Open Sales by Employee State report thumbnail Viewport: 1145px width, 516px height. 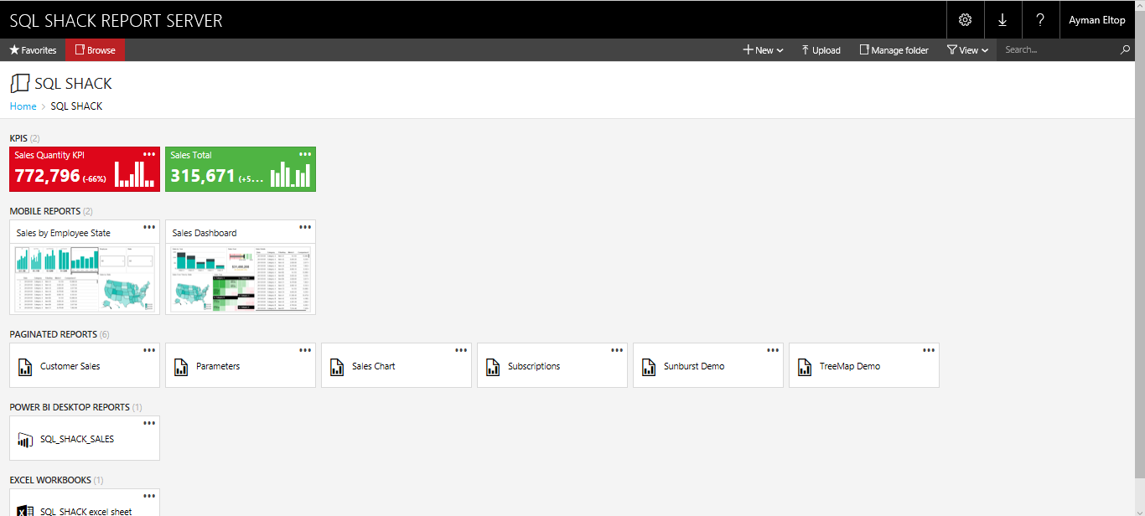[85, 279]
